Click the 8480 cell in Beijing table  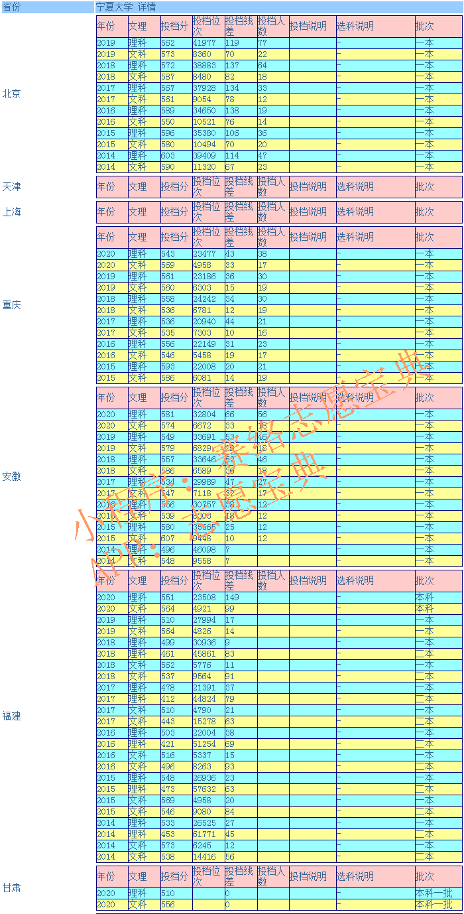[208, 77]
